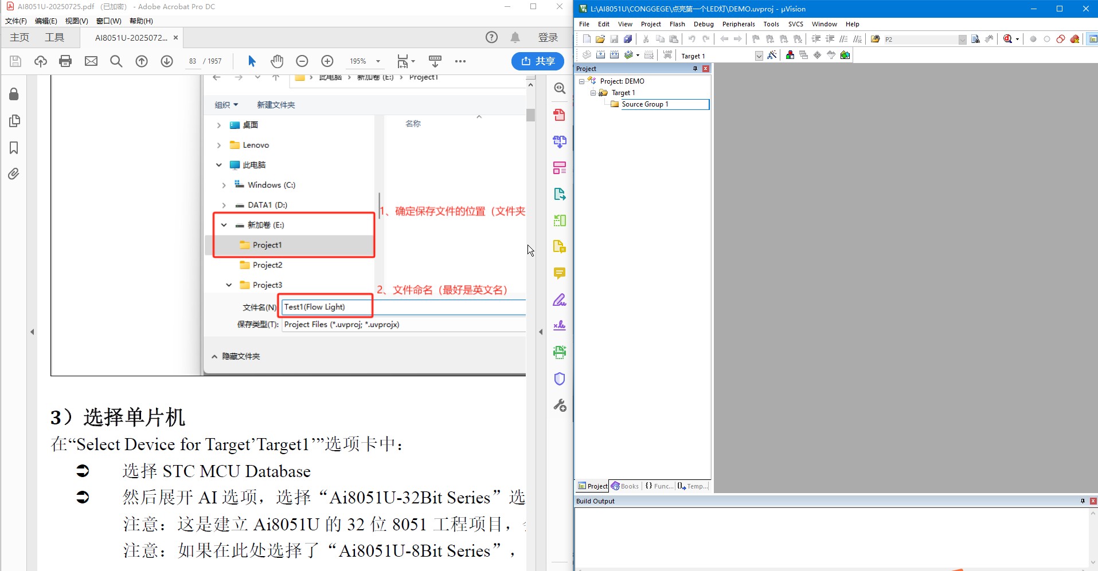Send the PDF by email in Acrobat
The height and width of the screenshot is (571, 1098).
(91, 61)
